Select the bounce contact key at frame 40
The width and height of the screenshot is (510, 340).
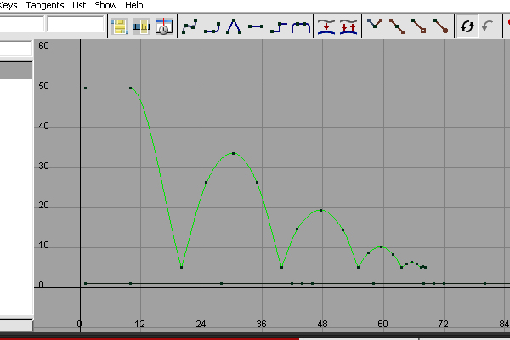pyautogui.click(x=281, y=268)
